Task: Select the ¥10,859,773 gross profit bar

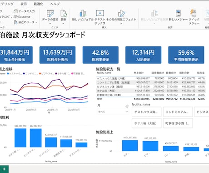Action: (81, 145)
